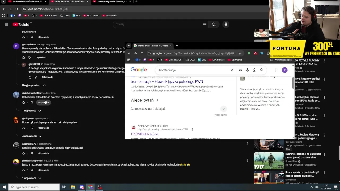Open Google Lens image search
The height and width of the screenshot is (191, 340).
[254, 70]
